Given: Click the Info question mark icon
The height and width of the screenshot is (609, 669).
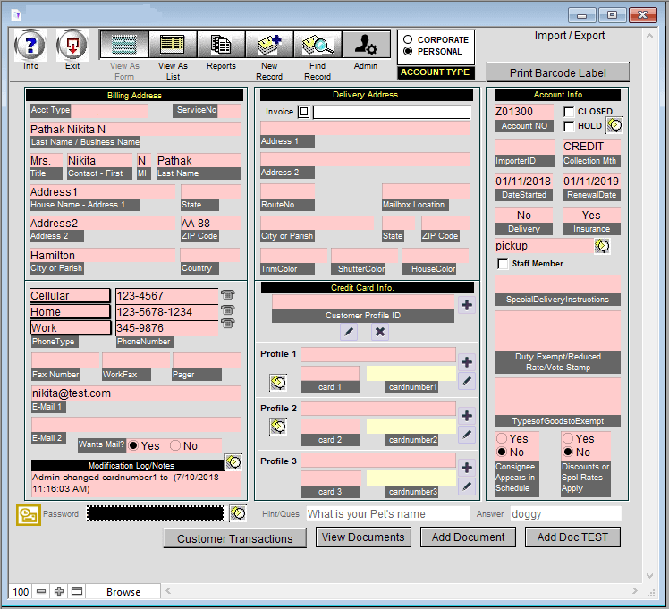Looking at the screenshot, I should 30,45.
